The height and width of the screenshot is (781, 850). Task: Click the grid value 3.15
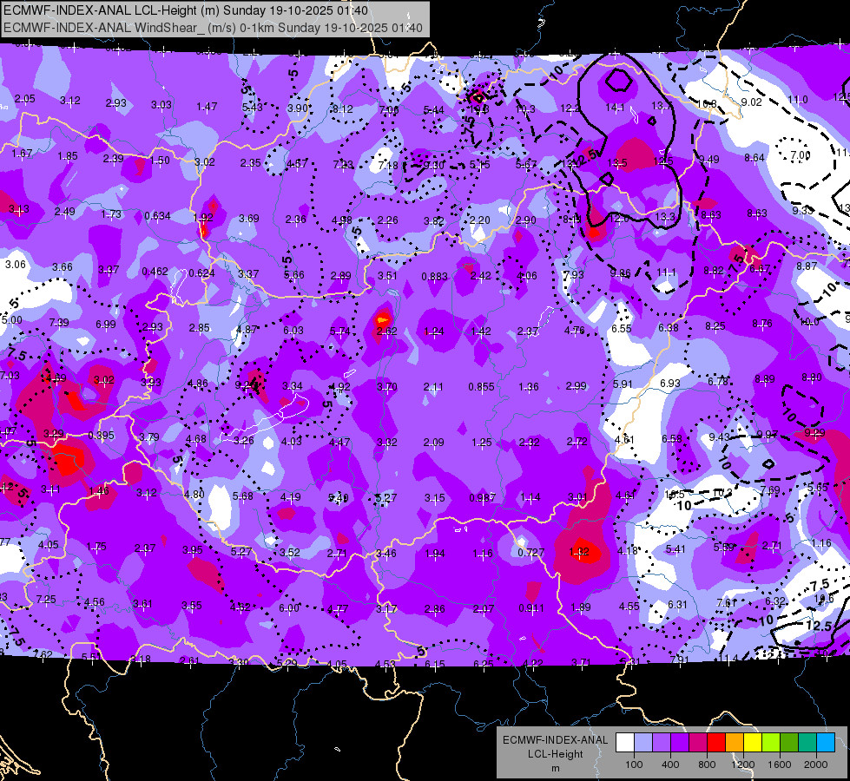(435, 497)
